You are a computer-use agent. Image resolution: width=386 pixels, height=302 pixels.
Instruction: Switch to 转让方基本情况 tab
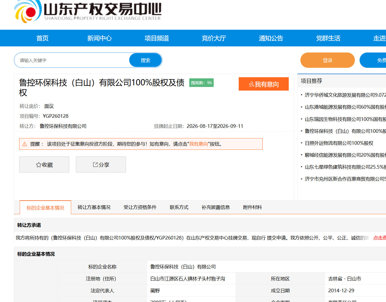click(94, 207)
